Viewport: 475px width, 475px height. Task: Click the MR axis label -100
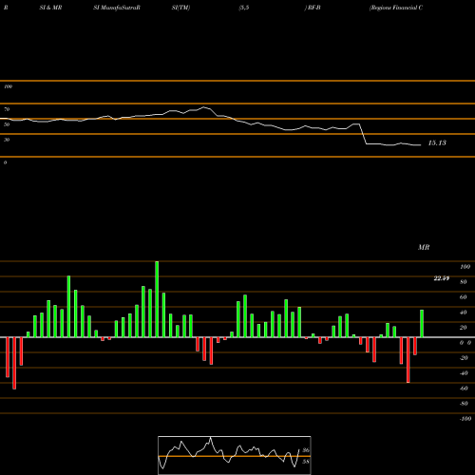tap(465, 419)
